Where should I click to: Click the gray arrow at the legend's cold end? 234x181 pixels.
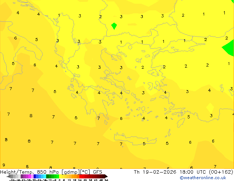(8, 176)
